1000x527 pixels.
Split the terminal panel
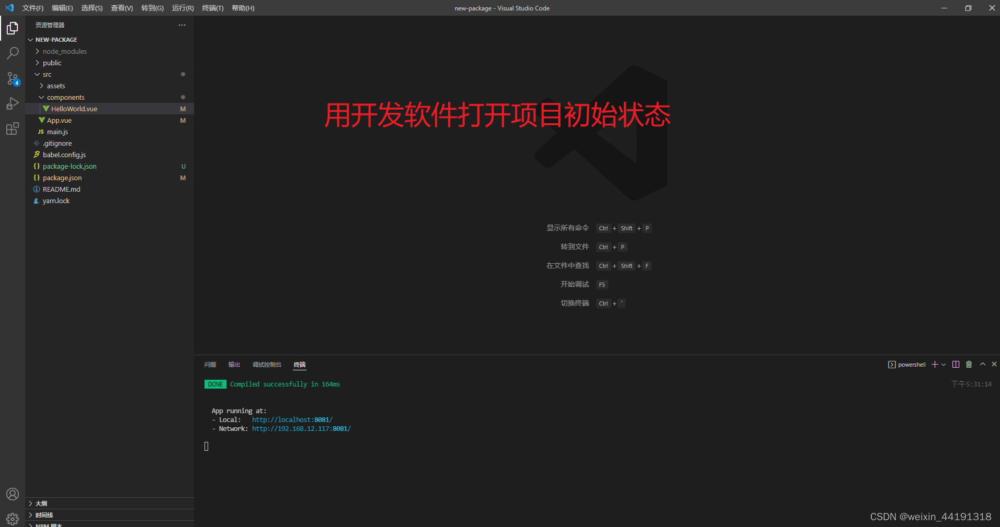[956, 365]
